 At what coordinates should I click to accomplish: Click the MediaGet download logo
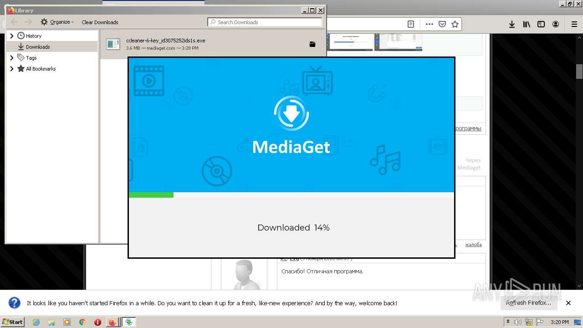coord(291,113)
